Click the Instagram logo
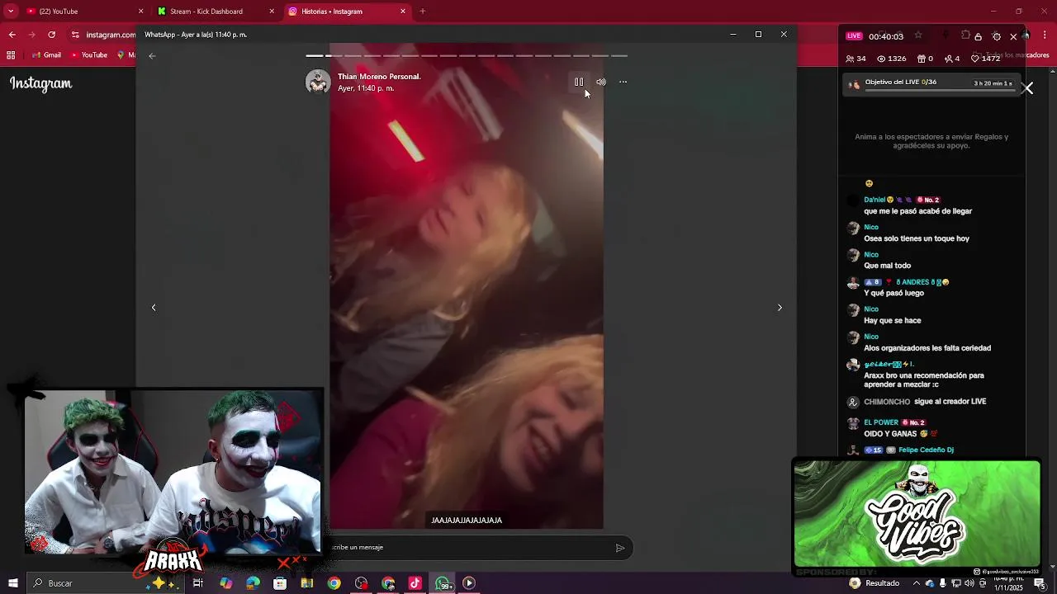This screenshot has width=1057, height=594. point(41,83)
